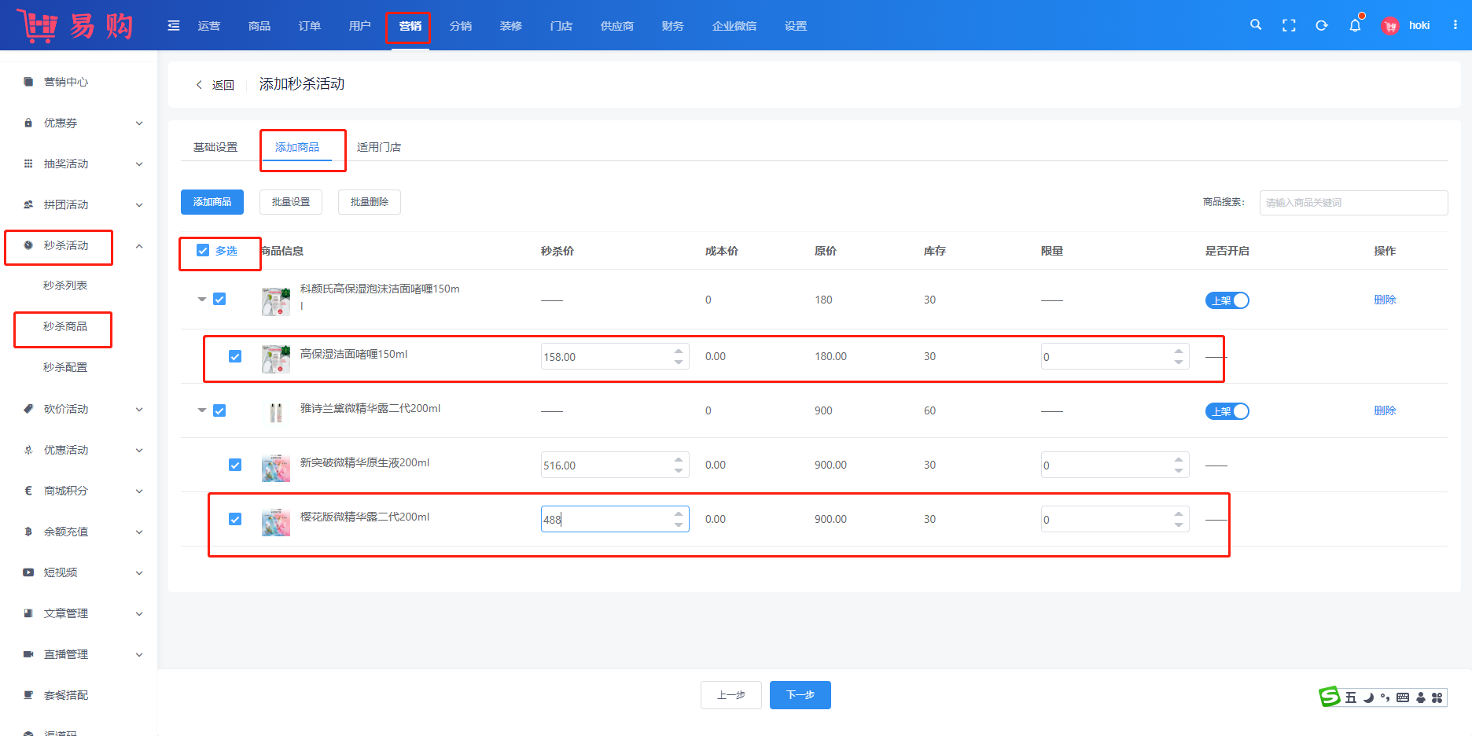This screenshot has height=736, width=1472.
Task: Click the 商品搜索 keyword input field
Action: (1352, 202)
